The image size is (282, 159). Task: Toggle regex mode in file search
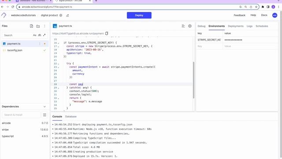click(x=44, y=35)
